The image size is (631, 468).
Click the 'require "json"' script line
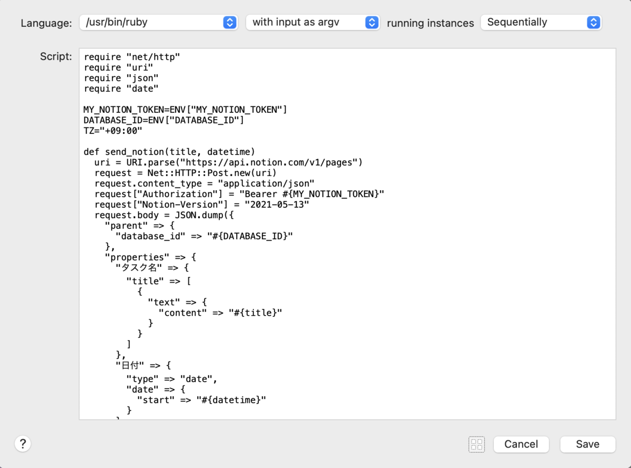click(x=121, y=78)
